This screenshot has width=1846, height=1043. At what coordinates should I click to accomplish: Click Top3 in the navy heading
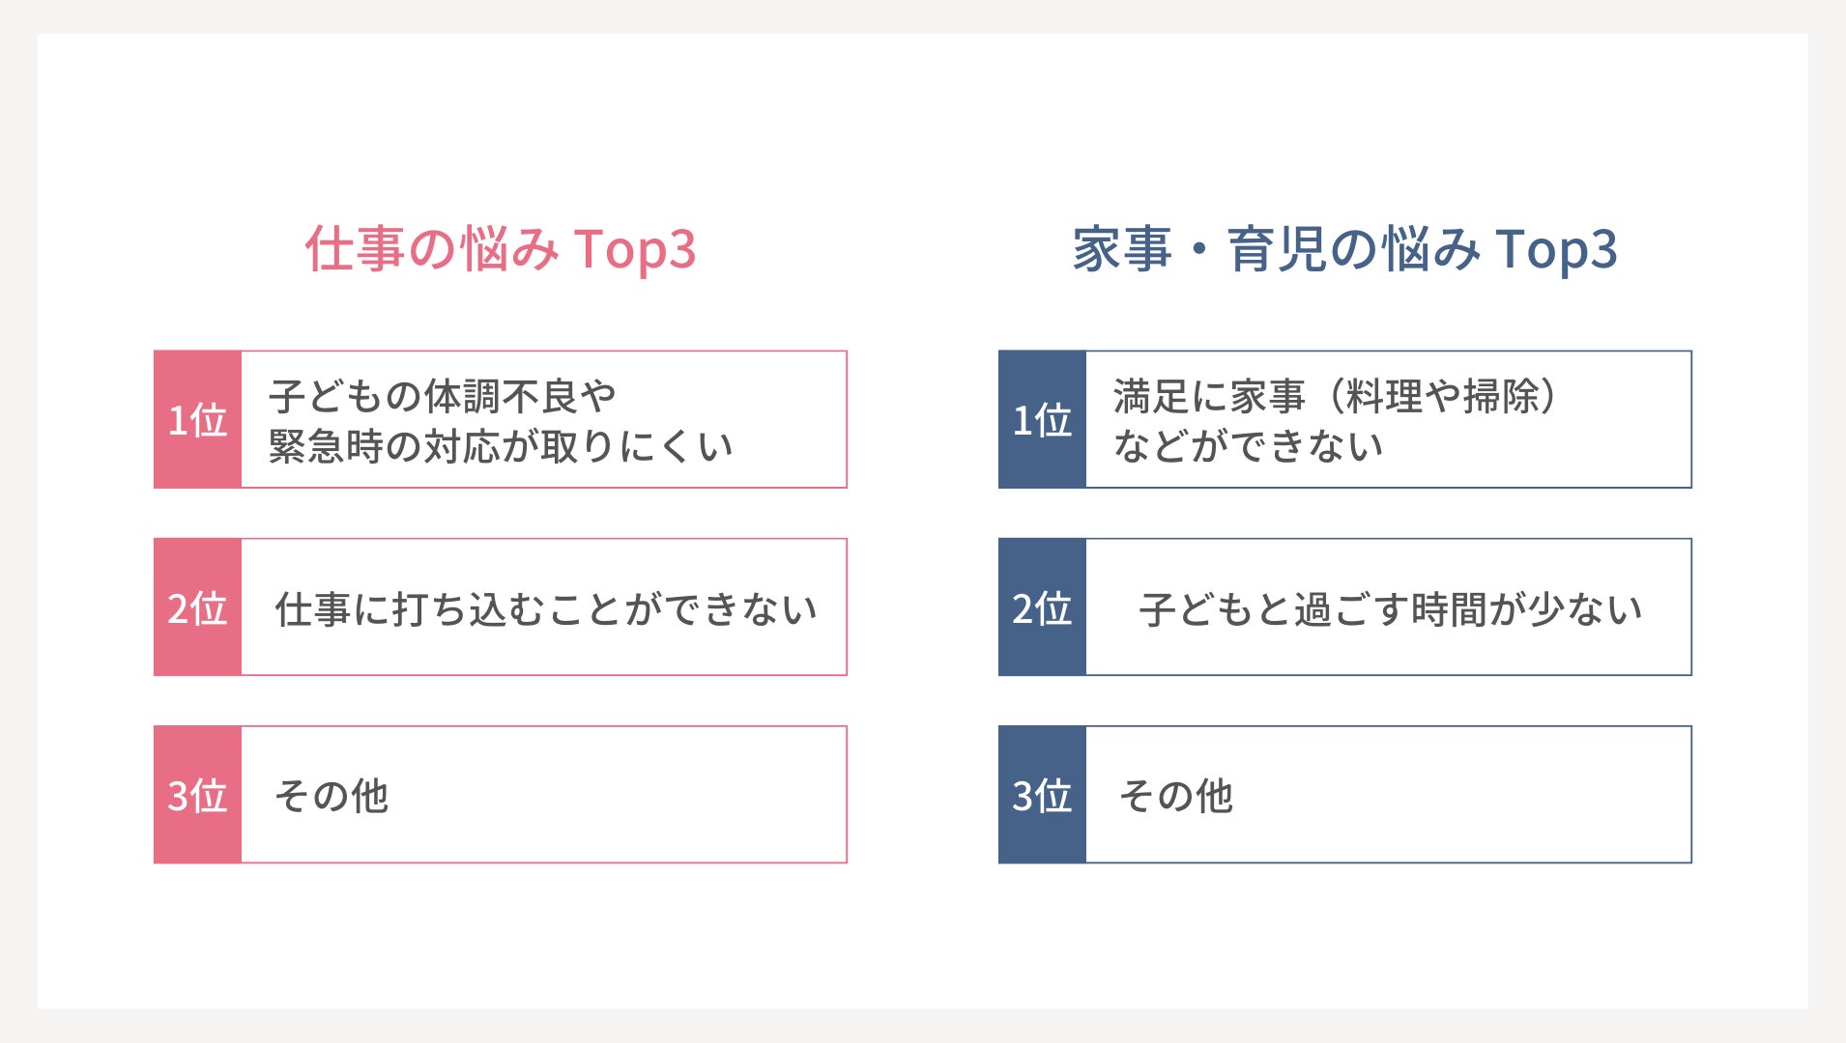pyautogui.click(x=1556, y=249)
